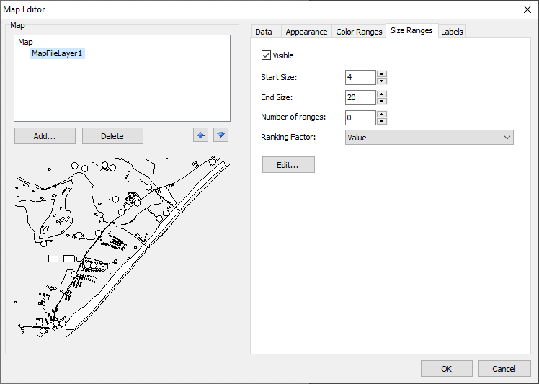Select the Map root tree node
The image size is (539, 384).
pos(25,42)
